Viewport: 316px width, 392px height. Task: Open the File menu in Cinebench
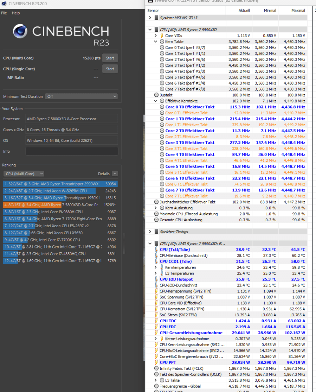click(x=4, y=13)
